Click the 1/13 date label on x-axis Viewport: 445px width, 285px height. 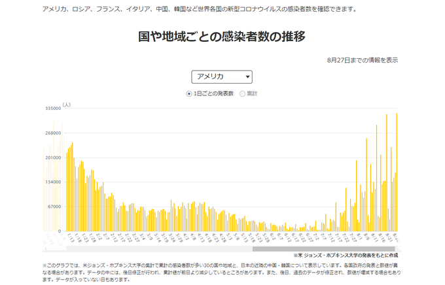coord(70,238)
